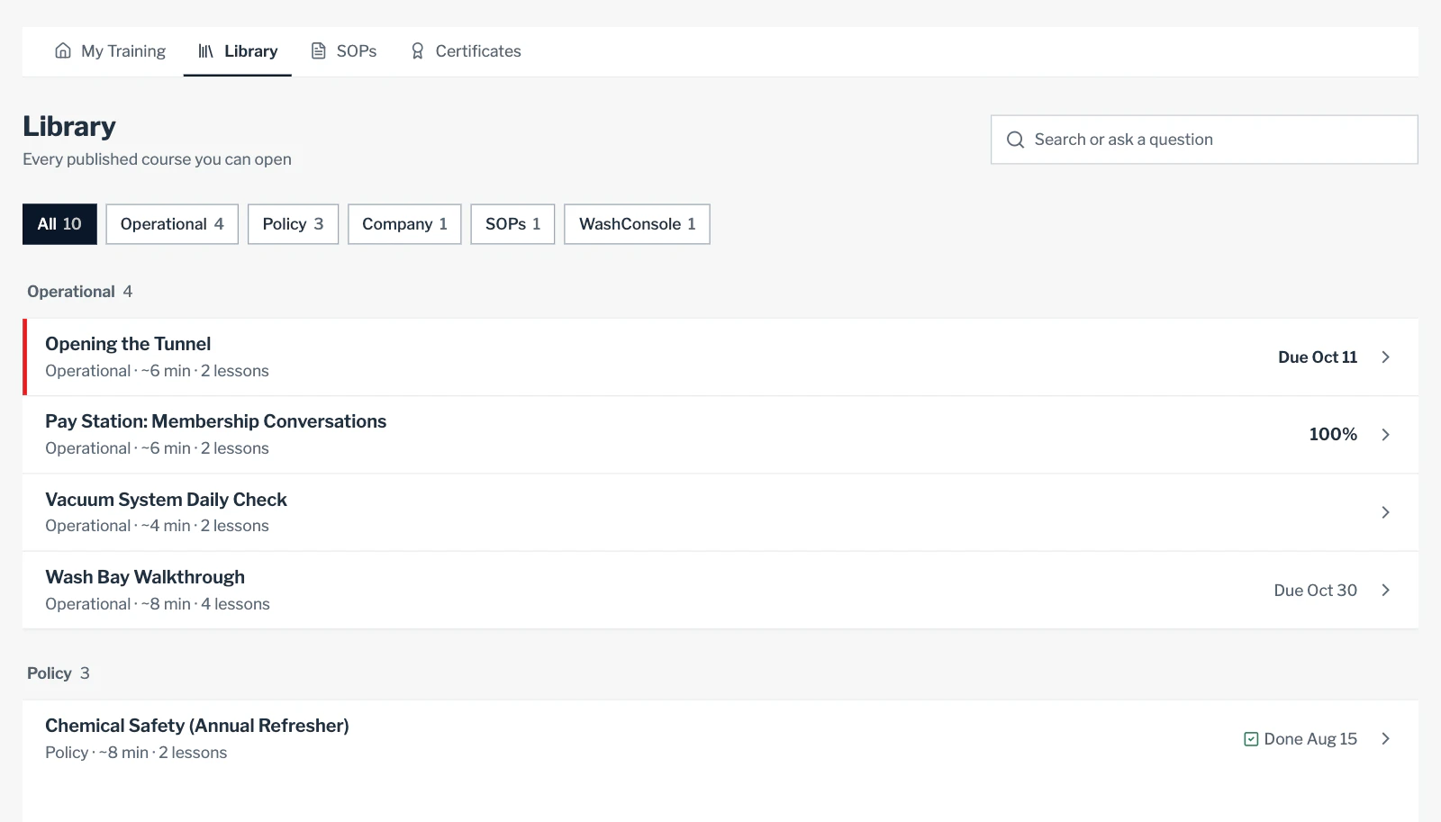The height and width of the screenshot is (822, 1441).
Task: Filter by Company 1 category
Action: coord(404,224)
